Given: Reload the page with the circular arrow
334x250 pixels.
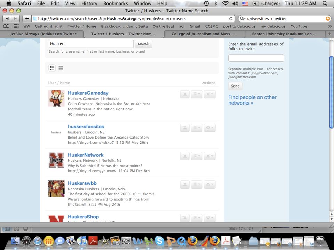Looking at the screenshot, I should click(231, 19).
